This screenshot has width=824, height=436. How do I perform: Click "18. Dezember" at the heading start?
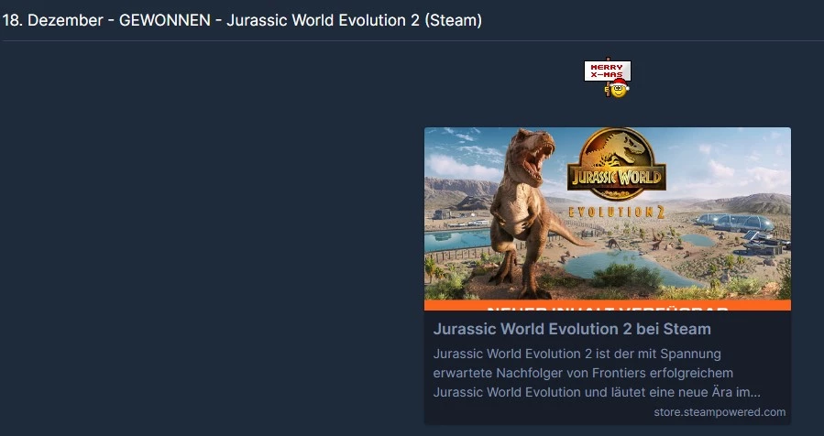(x=53, y=20)
